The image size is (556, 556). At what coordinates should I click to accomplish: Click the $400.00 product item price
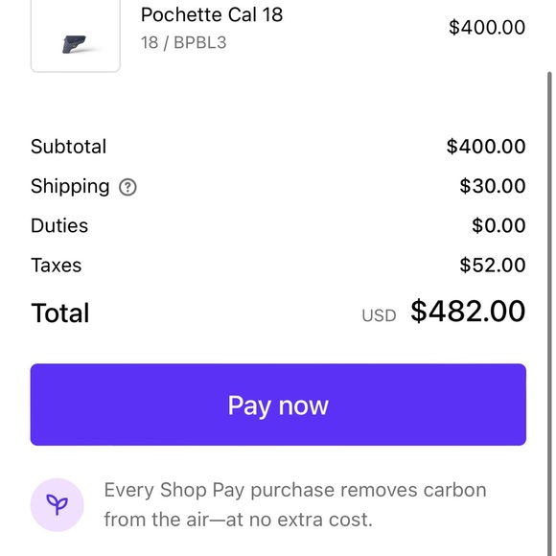point(487,27)
